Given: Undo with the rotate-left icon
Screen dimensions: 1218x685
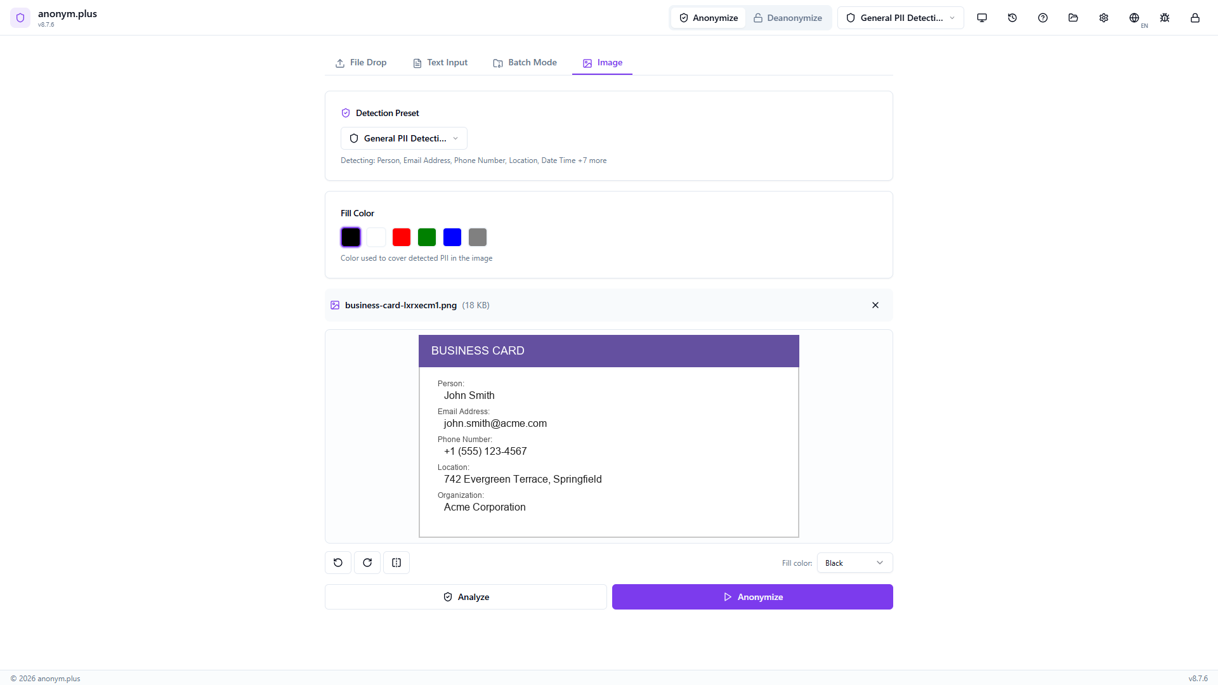Looking at the screenshot, I should 337,563.
